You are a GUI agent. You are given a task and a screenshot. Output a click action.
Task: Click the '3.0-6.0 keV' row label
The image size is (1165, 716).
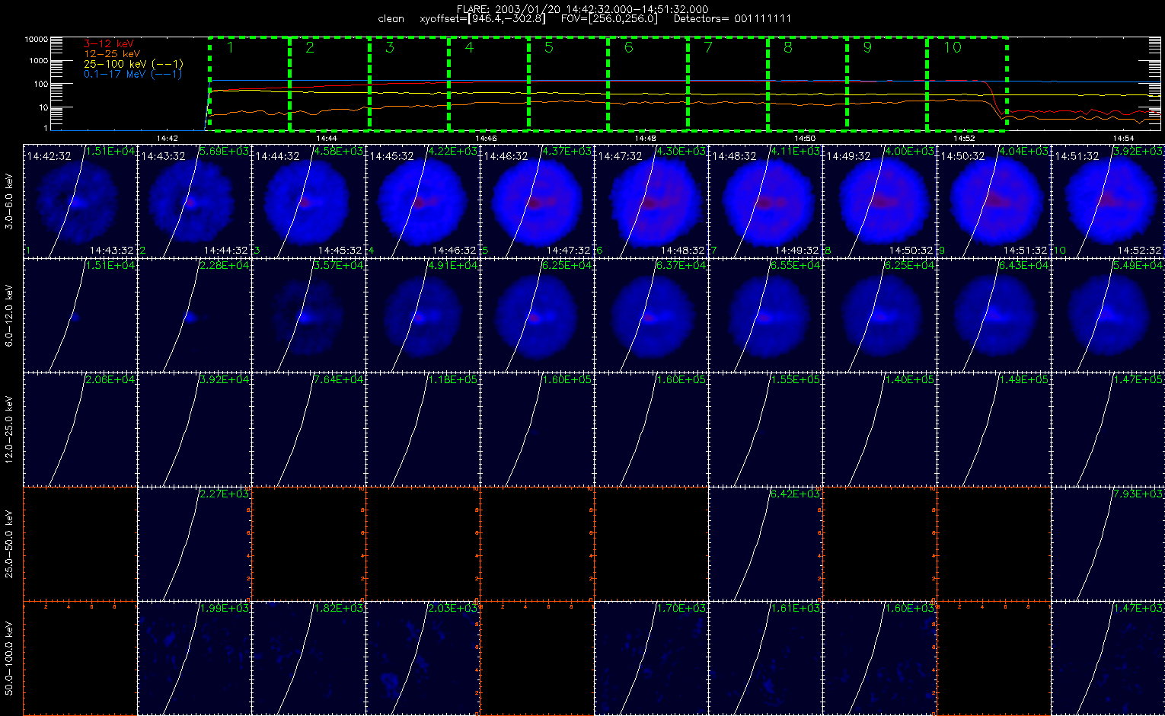[9, 200]
